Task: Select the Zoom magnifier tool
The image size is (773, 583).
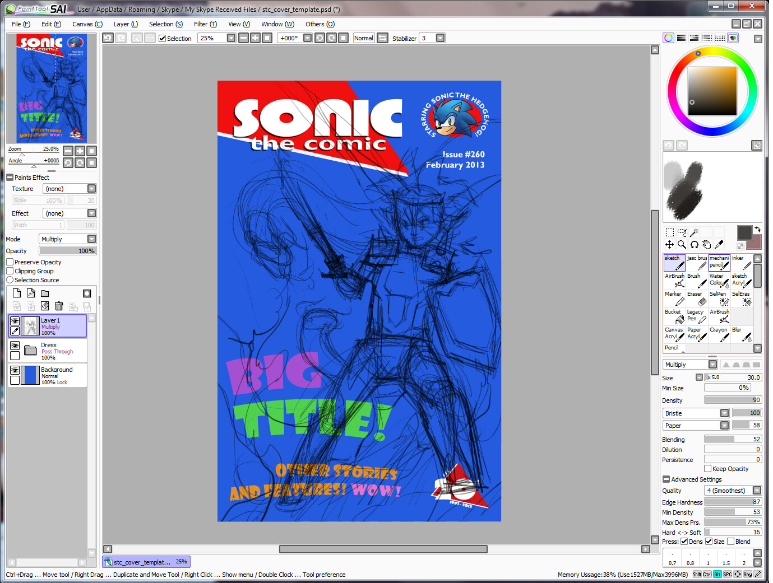Action: tap(682, 245)
